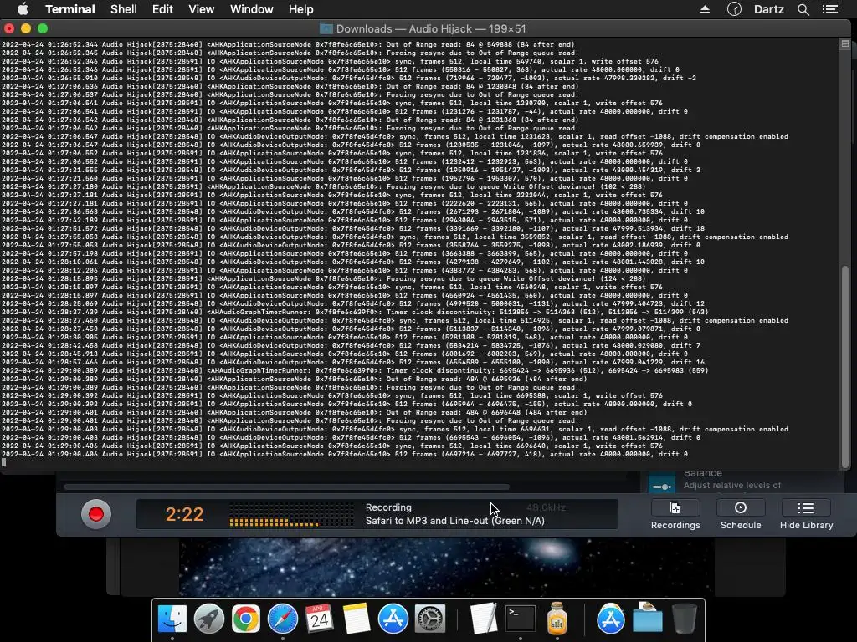The width and height of the screenshot is (857, 642).
Task: Open the Trash in the Dock
Action: (685, 619)
